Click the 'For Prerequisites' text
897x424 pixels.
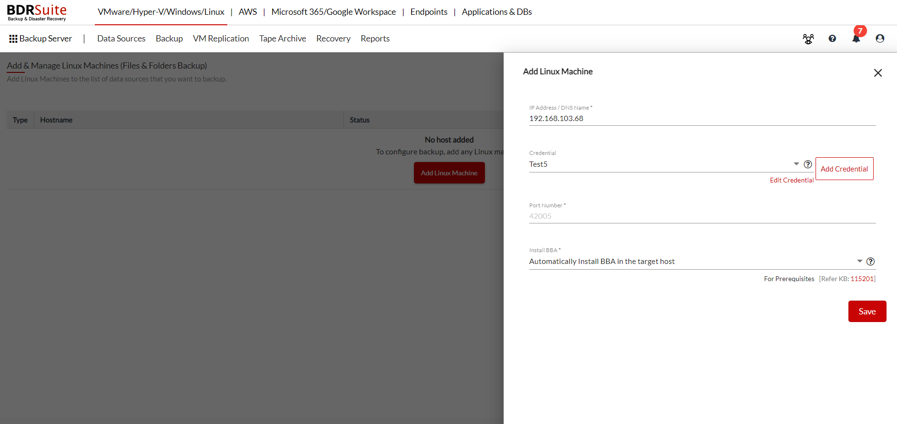(x=789, y=279)
